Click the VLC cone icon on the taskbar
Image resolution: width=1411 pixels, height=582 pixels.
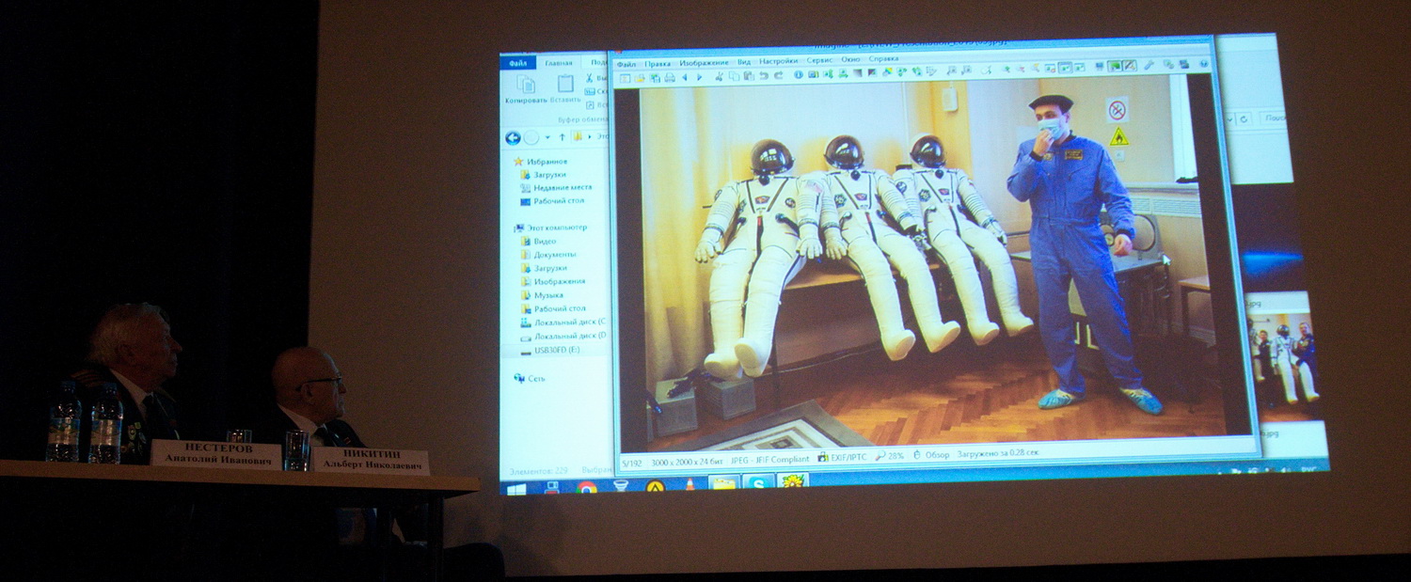point(690,485)
